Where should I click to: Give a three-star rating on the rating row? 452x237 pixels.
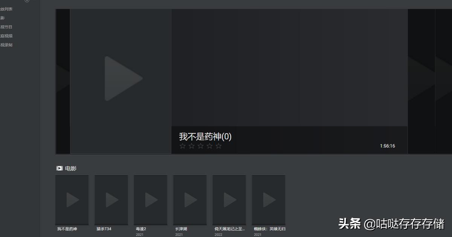tap(200, 146)
